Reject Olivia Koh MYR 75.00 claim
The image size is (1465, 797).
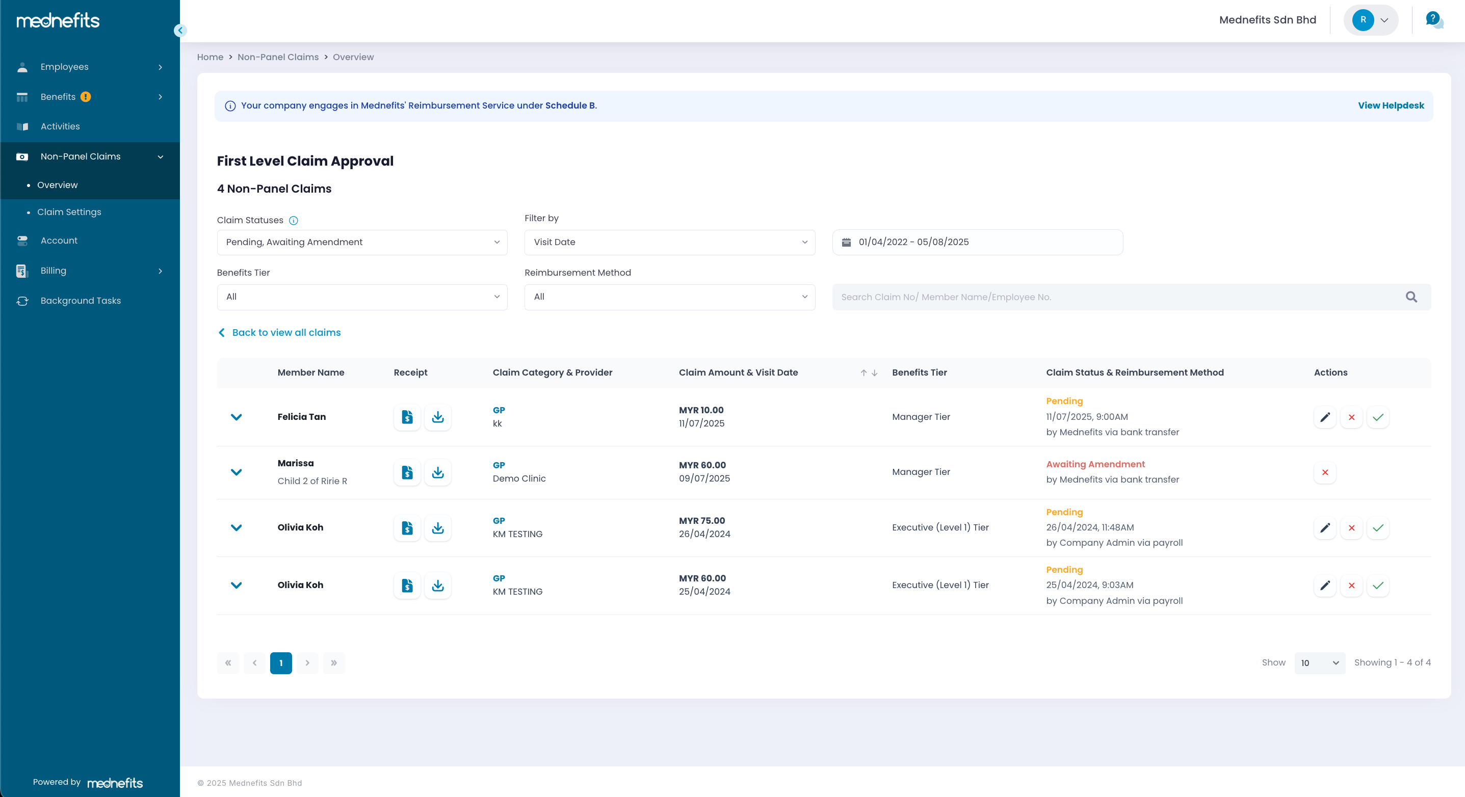pyautogui.click(x=1352, y=527)
